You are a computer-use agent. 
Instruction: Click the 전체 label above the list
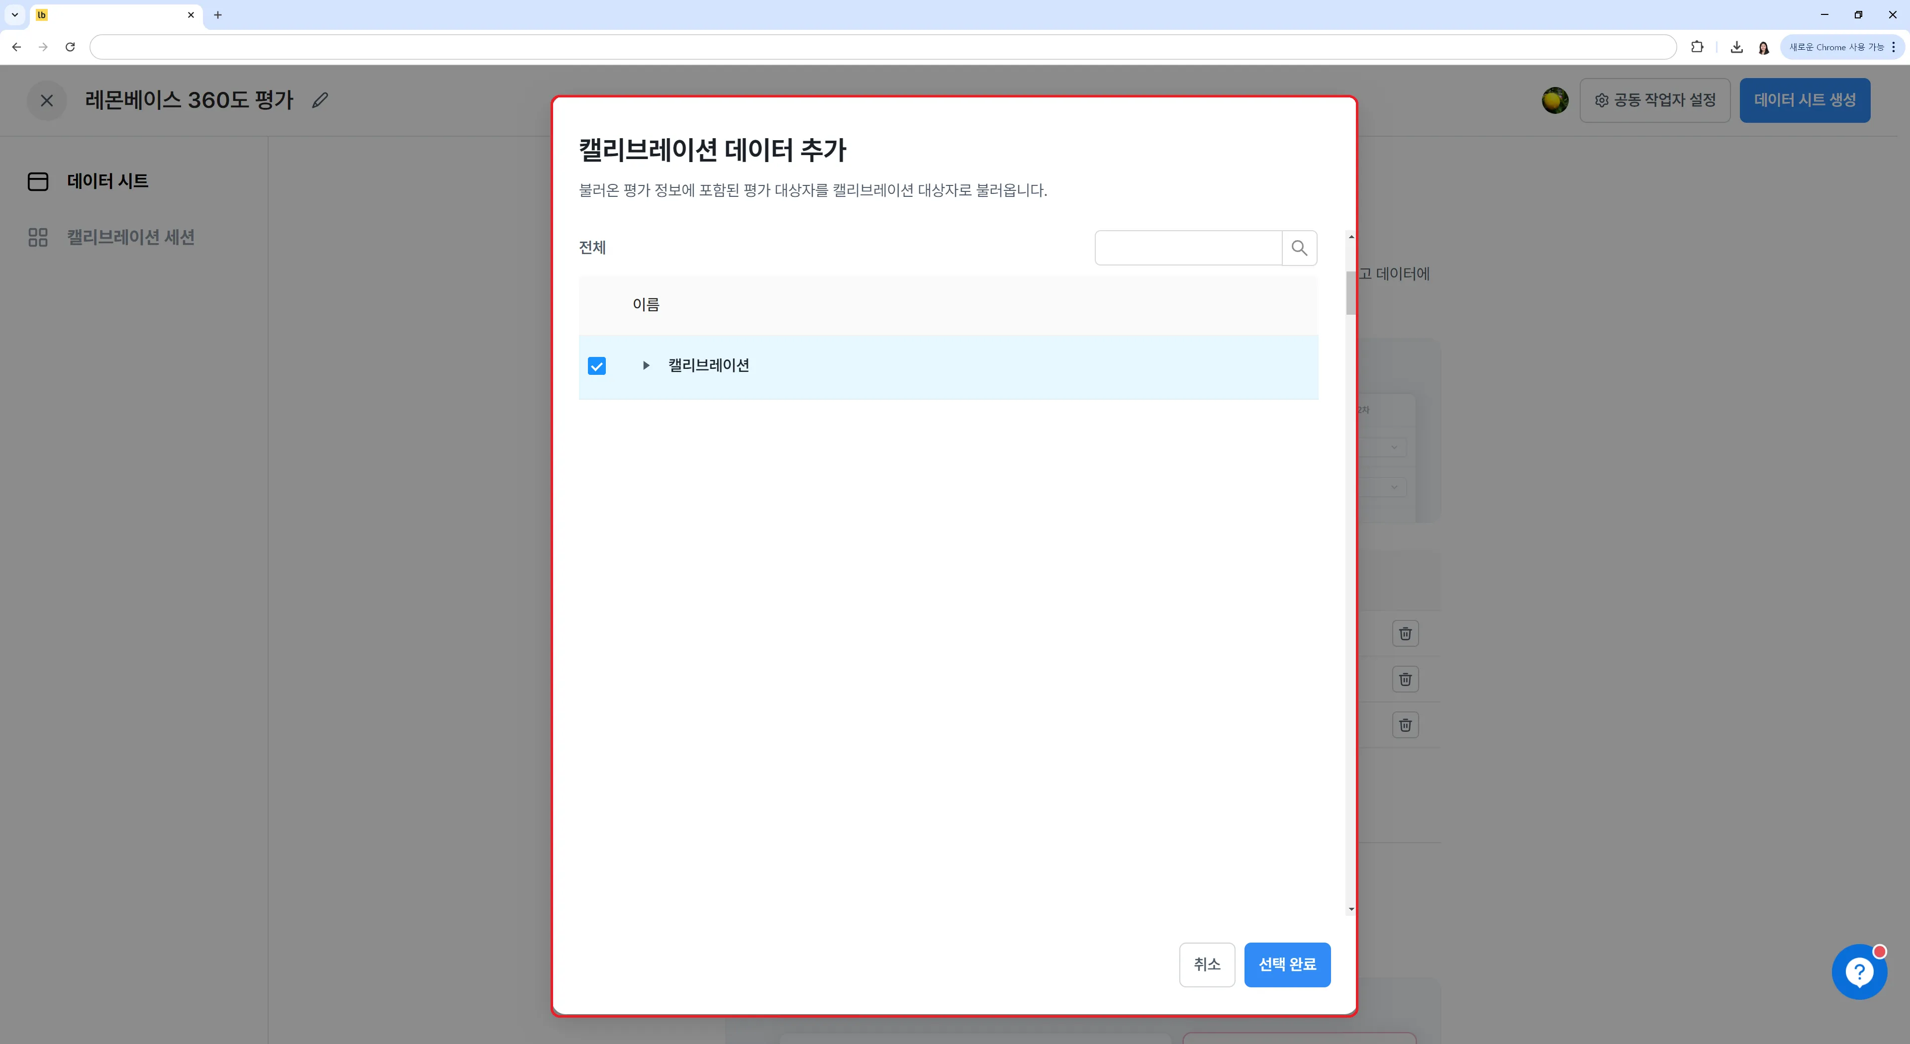coord(592,248)
